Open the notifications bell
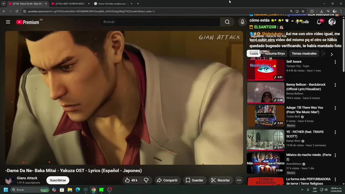Screen dimensions: 345x194 (x=319, y=22)
